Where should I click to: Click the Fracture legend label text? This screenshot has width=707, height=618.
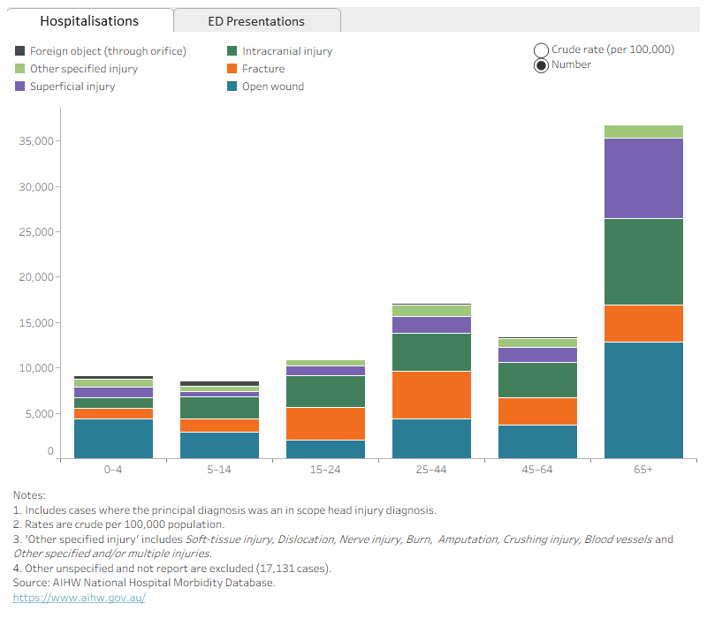click(x=263, y=69)
